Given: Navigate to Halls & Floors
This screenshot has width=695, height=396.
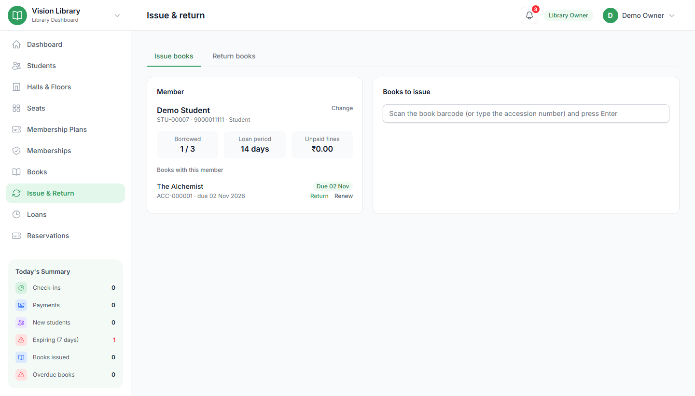Looking at the screenshot, I should (65, 87).
